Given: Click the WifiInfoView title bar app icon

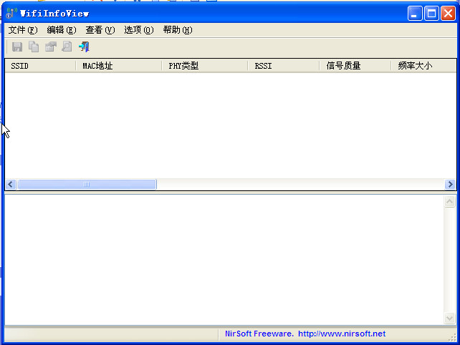Looking at the screenshot, I should pos(11,13).
